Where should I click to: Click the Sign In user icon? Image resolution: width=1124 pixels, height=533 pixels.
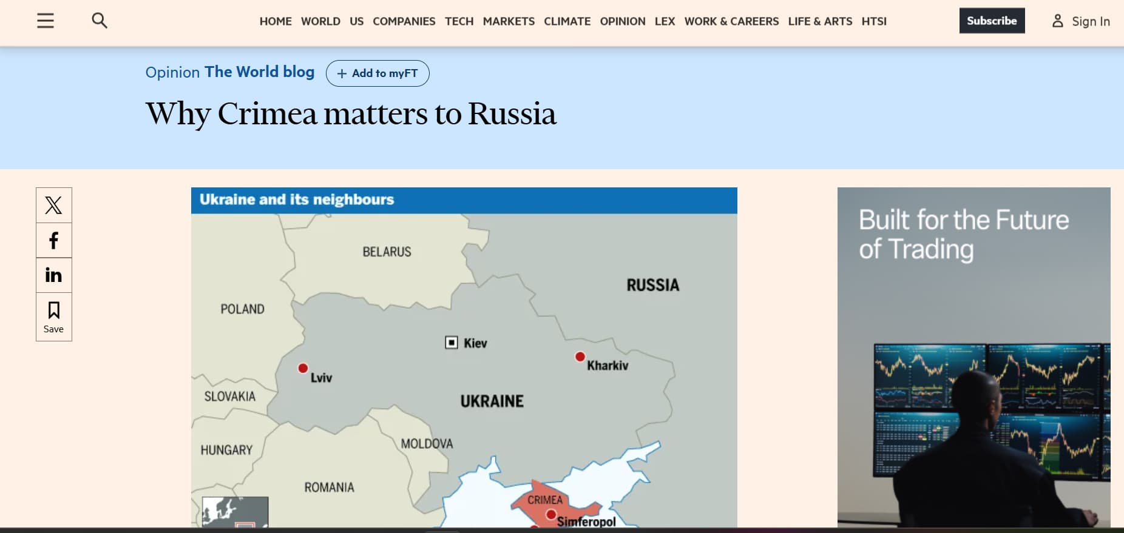click(1057, 21)
